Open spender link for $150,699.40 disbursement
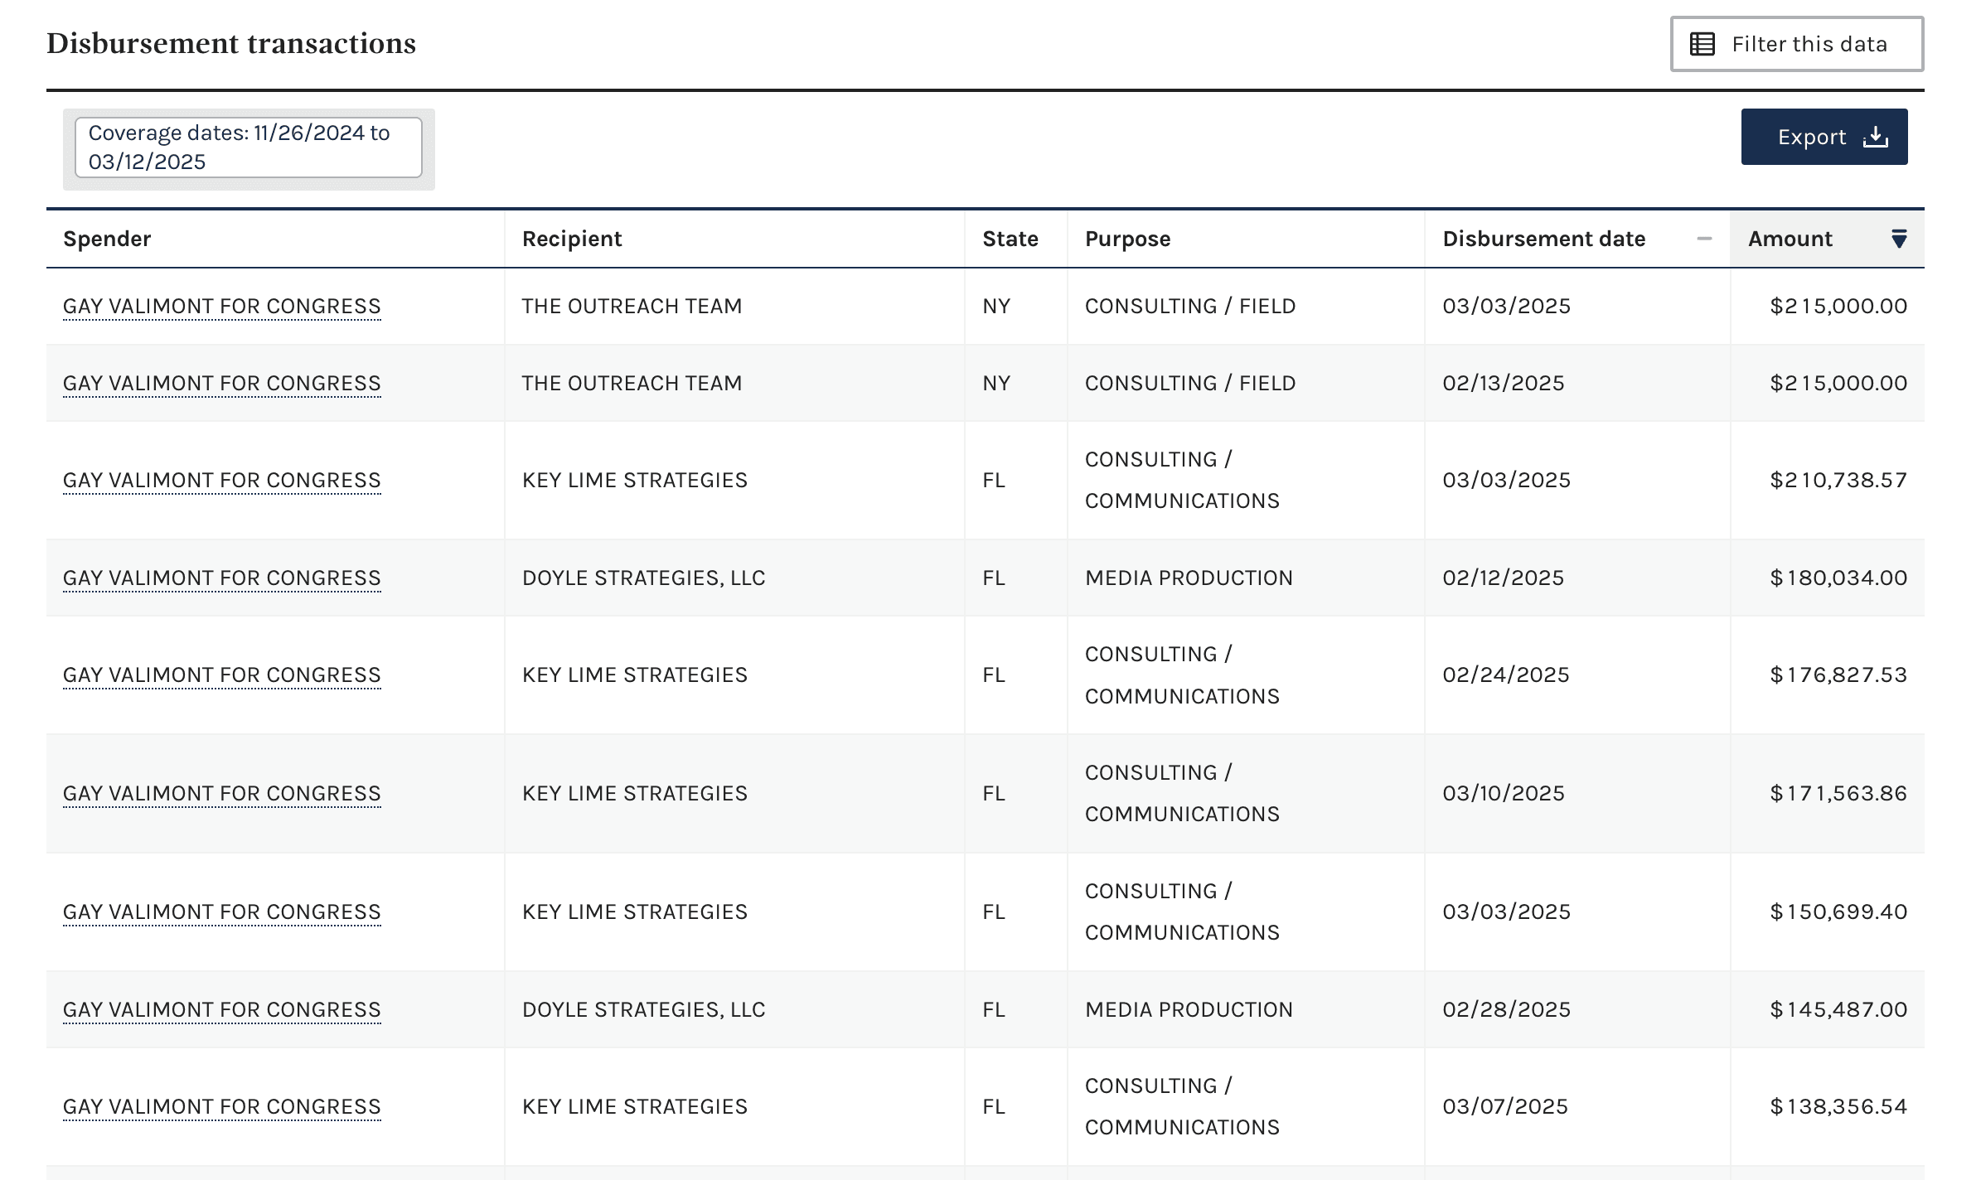This screenshot has height=1180, width=1981. point(221,912)
